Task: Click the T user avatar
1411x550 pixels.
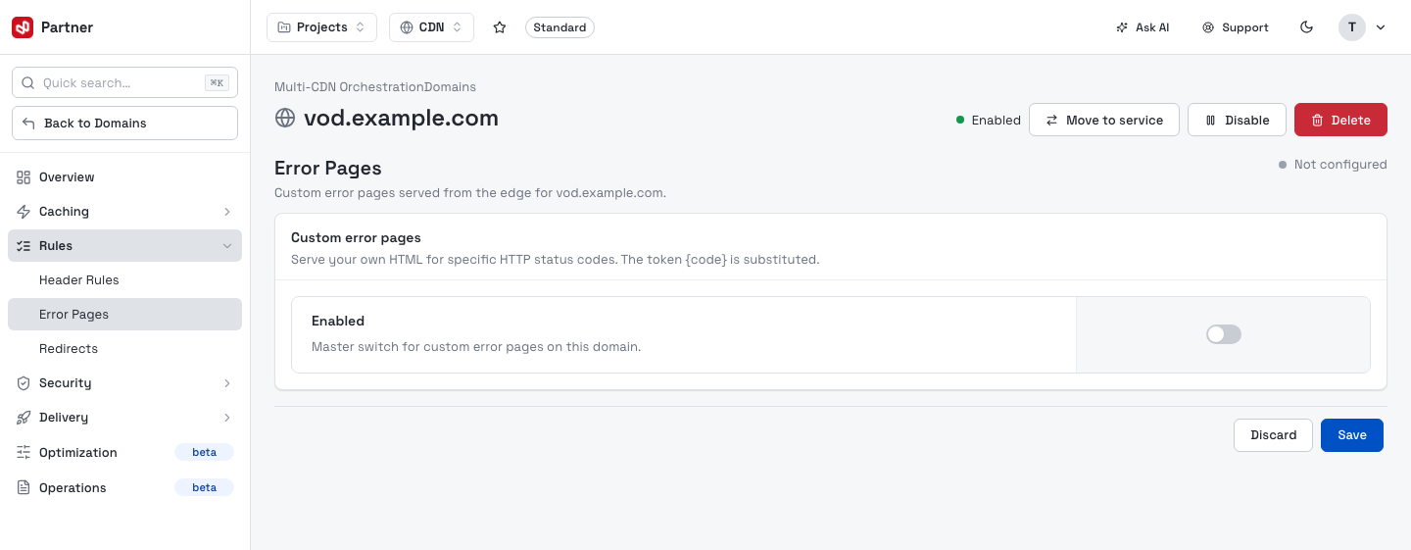Action: 1352,27
